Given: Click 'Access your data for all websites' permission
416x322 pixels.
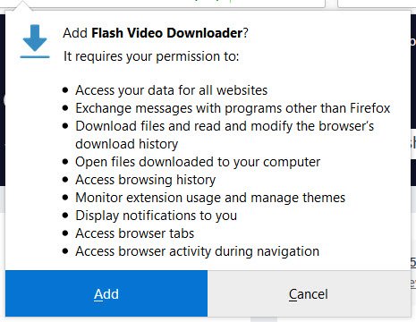Looking at the screenshot, I should [171, 90].
